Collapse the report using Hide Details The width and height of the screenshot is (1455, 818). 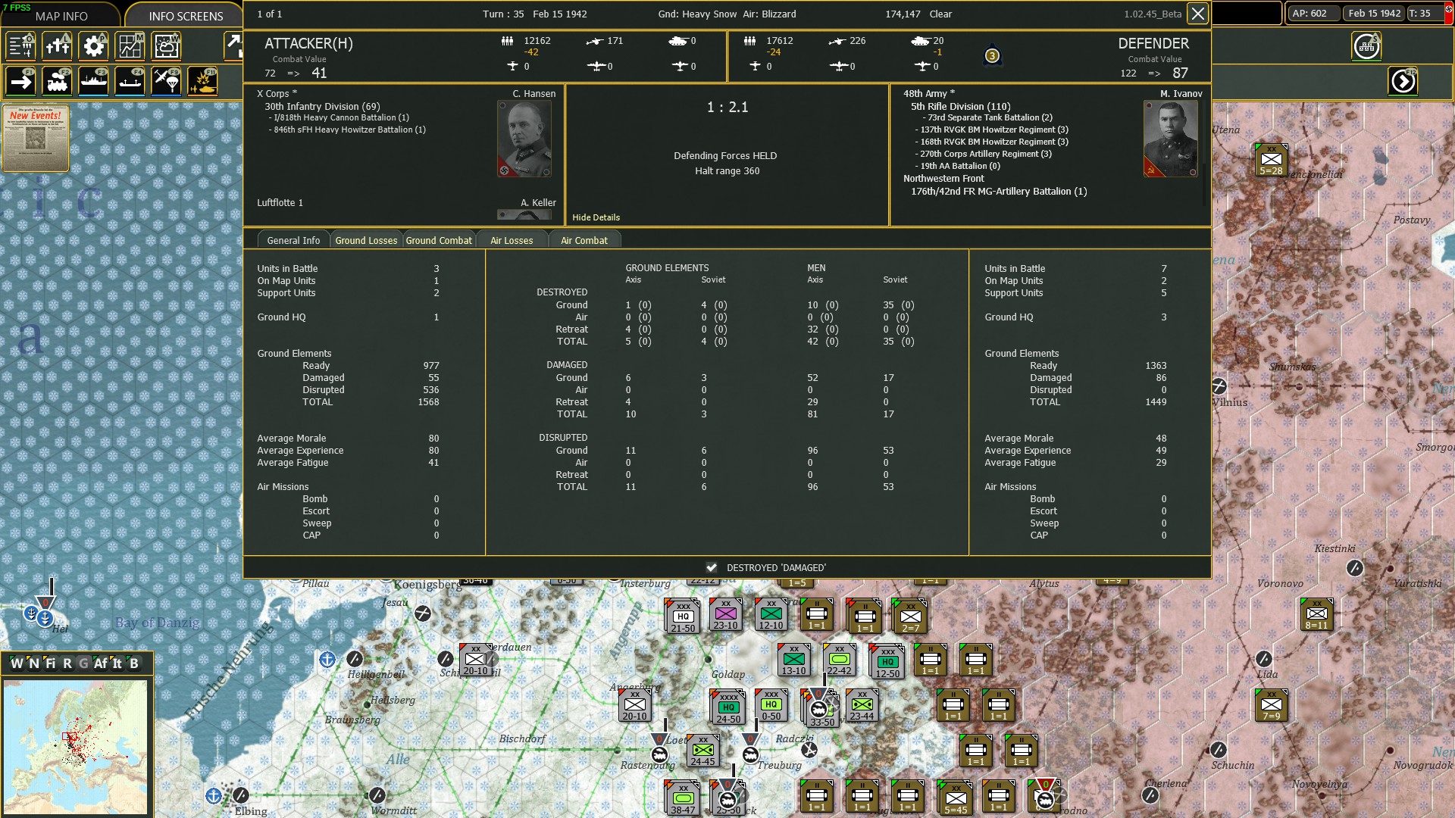pyautogui.click(x=596, y=217)
